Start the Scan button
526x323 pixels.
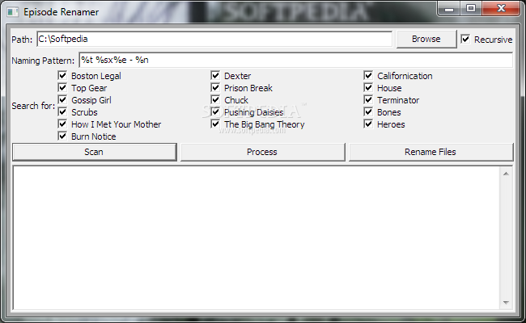click(94, 152)
